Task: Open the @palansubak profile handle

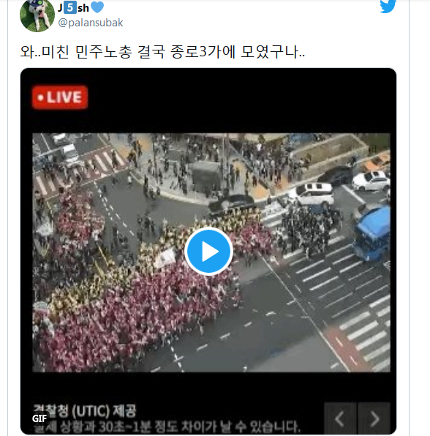Action: [91, 23]
